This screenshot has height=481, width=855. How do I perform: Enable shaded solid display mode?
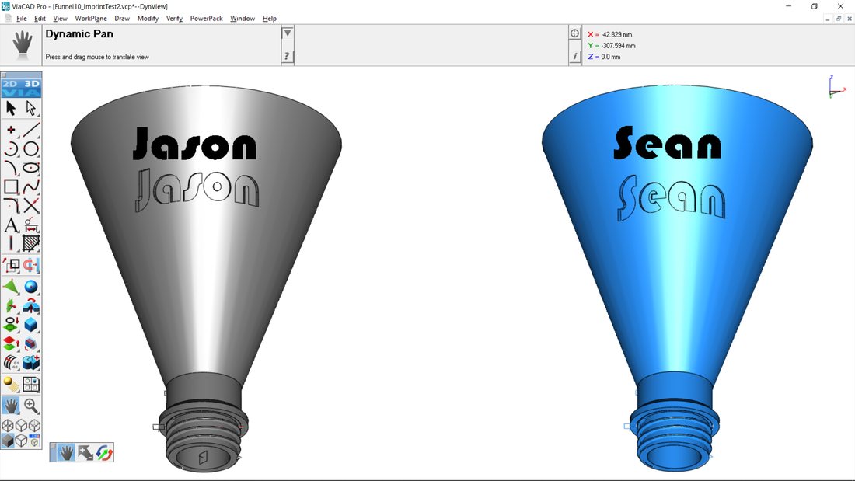point(8,441)
